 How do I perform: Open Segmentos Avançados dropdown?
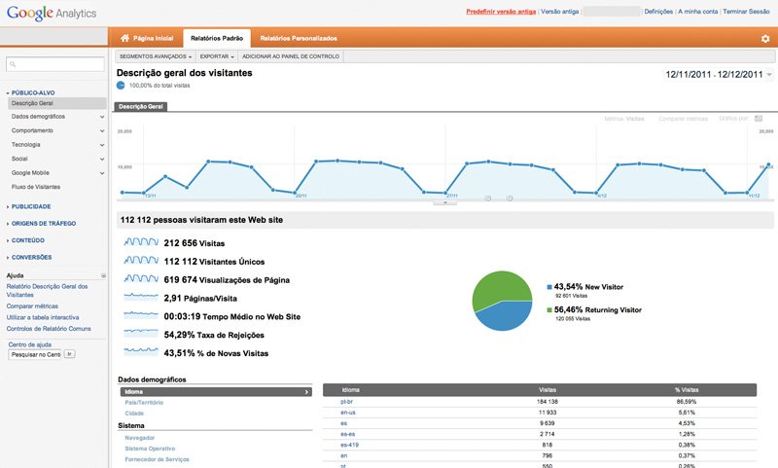click(154, 56)
